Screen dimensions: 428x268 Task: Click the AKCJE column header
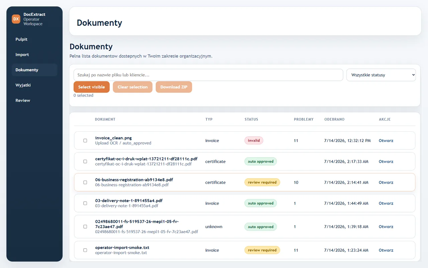(x=385, y=119)
